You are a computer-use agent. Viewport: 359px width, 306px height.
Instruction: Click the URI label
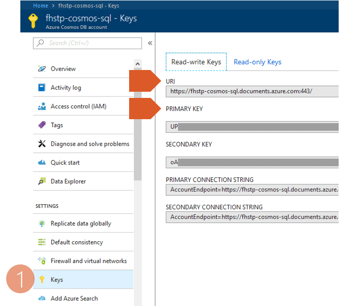pos(170,81)
